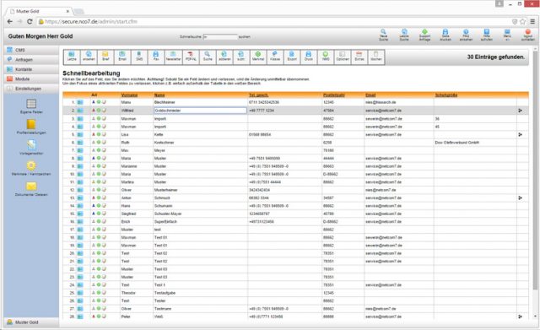Open Eigene Felder in the sidebar
540x330 pixels.
click(x=31, y=106)
